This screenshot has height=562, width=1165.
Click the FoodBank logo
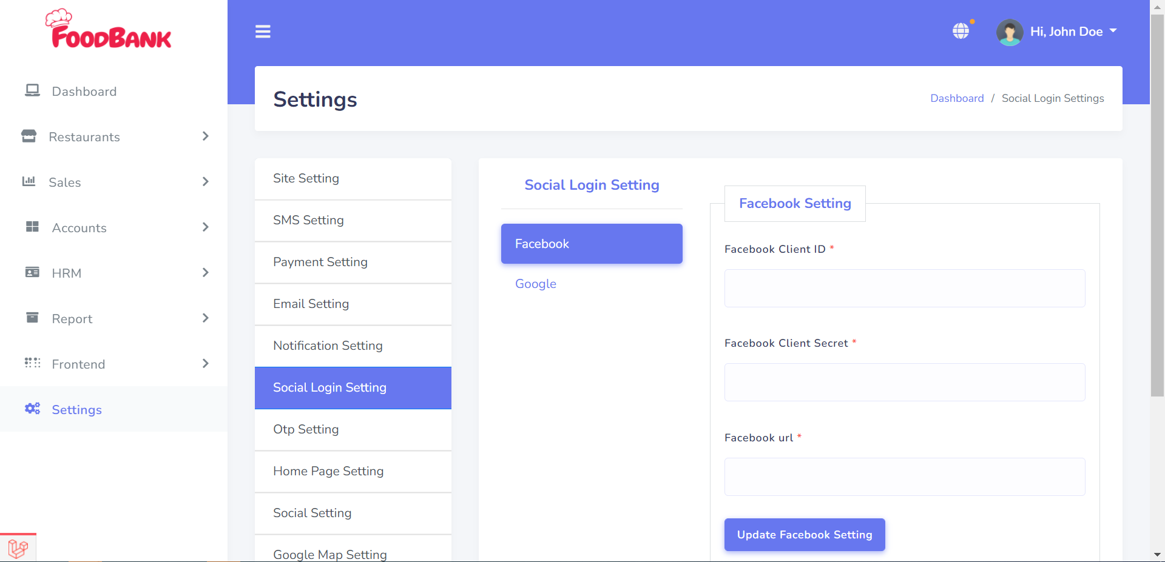coord(109,29)
